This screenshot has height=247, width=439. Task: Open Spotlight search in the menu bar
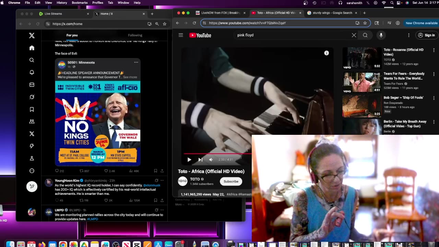tap(392, 3)
